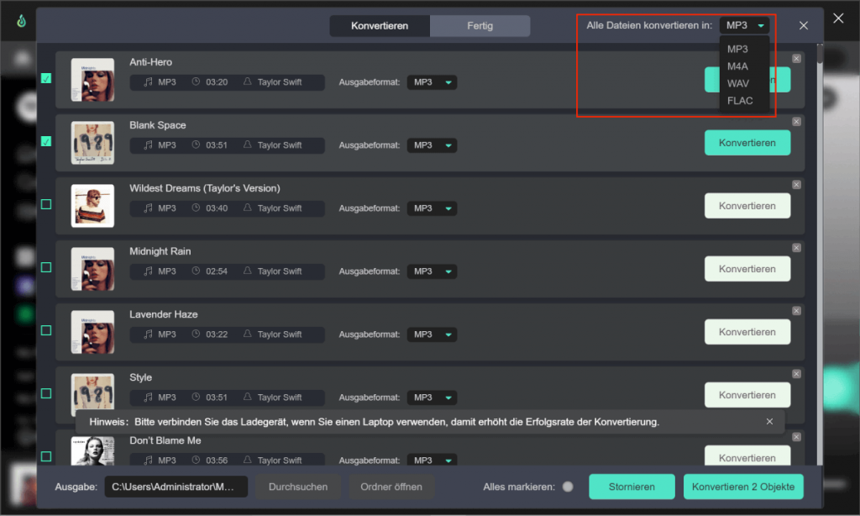Click the Style album cover thumbnail
This screenshot has width=860, height=516.
92,392
